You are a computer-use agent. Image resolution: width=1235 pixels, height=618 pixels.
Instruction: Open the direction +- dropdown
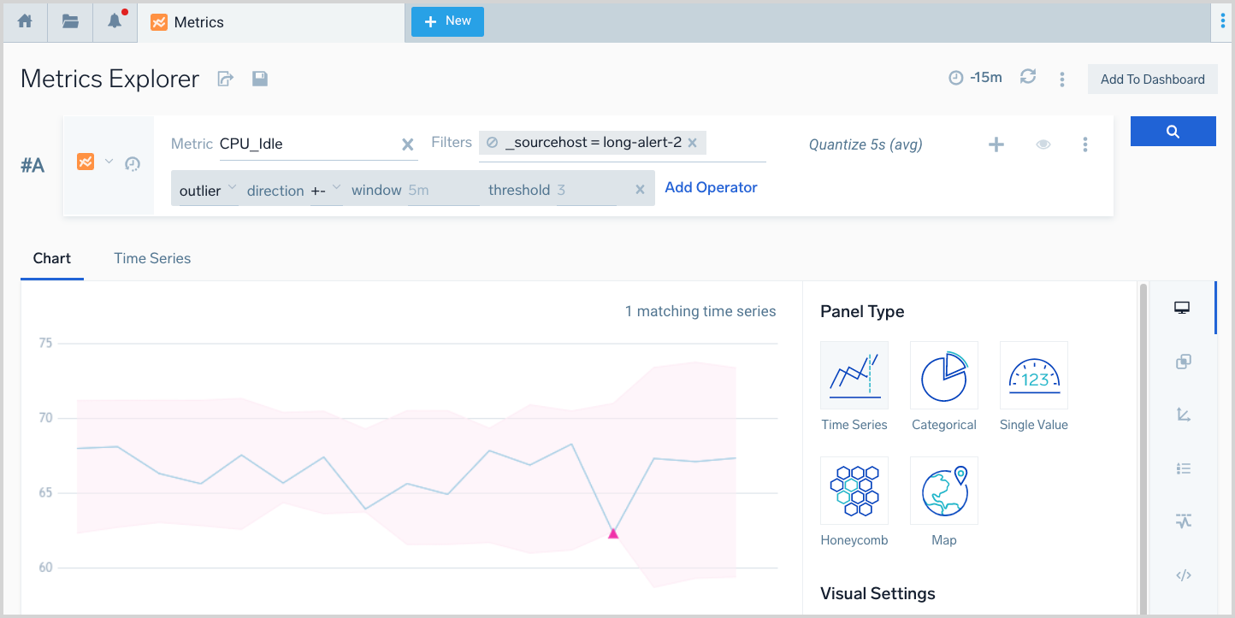(x=336, y=188)
